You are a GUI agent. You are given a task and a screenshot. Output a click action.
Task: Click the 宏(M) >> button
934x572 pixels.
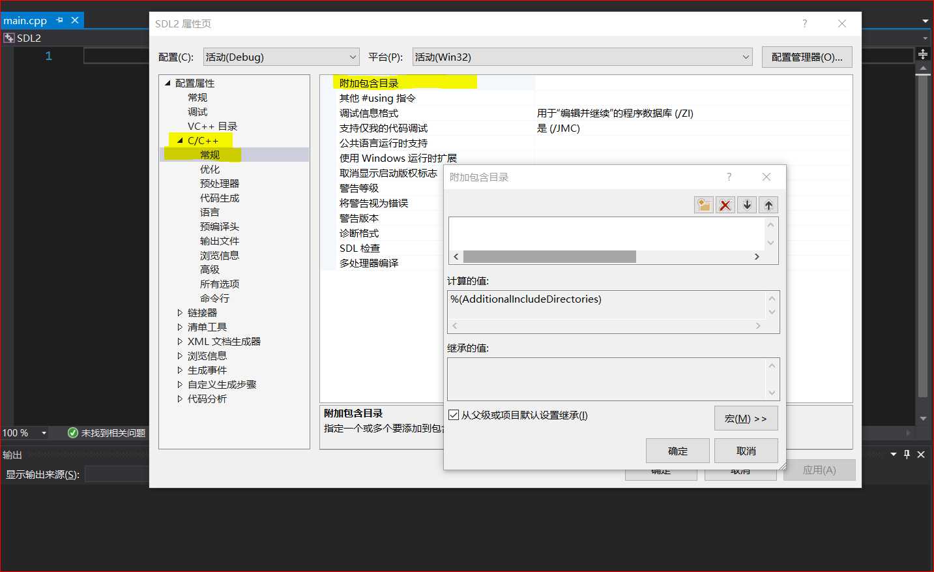pos(746,418)
